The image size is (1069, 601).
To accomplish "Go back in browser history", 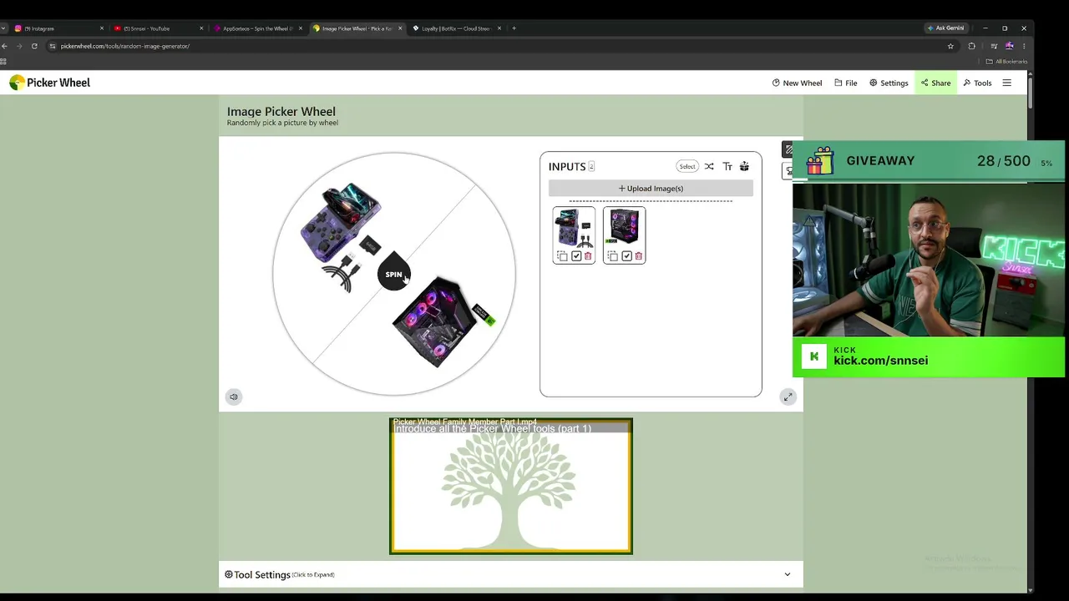I will pos(4,46).
